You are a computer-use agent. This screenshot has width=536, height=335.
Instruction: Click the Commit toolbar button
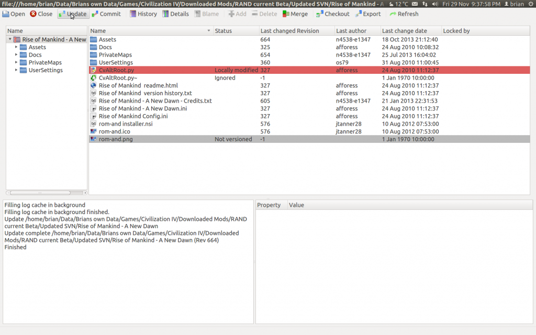click(106, 14)
